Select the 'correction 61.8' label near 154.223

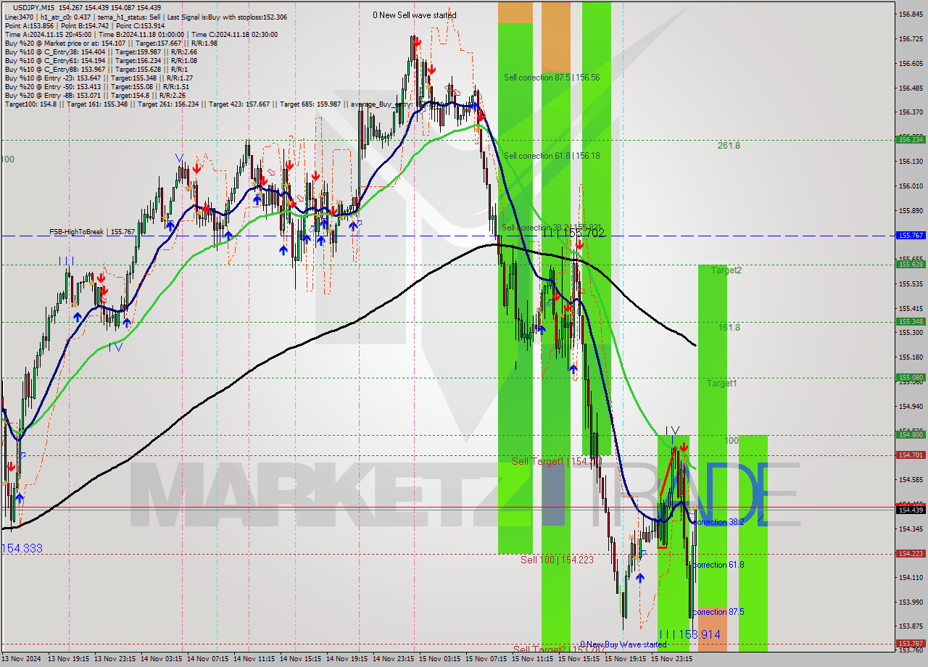718,565
